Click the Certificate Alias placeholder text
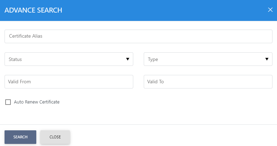The image size is (277, 146). (x=25, y=36)
